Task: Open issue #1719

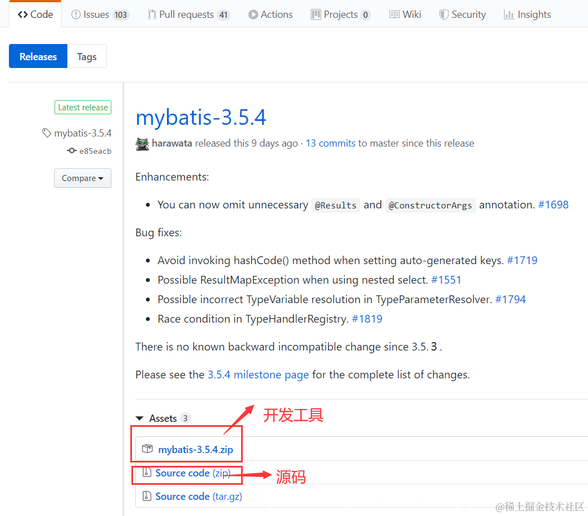Action: coord(522,260)
